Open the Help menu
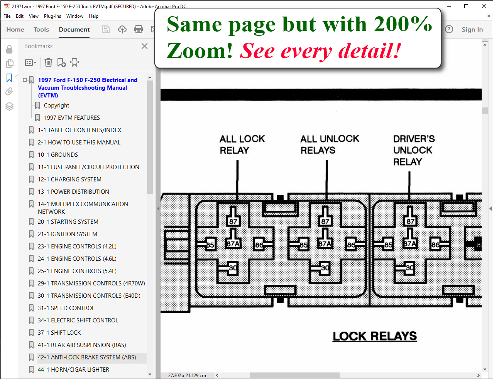 (93, 16)
